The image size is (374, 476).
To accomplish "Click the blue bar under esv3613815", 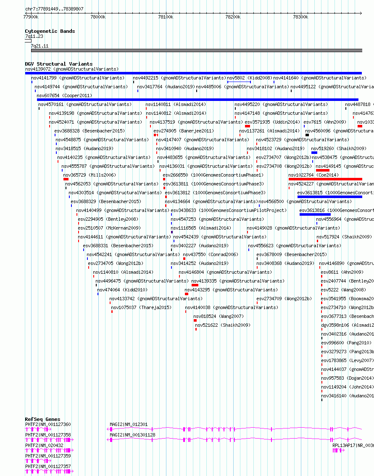I will pyautogui.click(x=330, y=197).
